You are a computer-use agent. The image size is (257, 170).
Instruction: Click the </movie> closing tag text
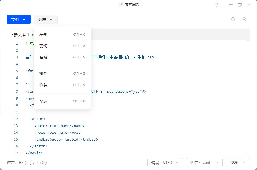[x=34, y=153]
